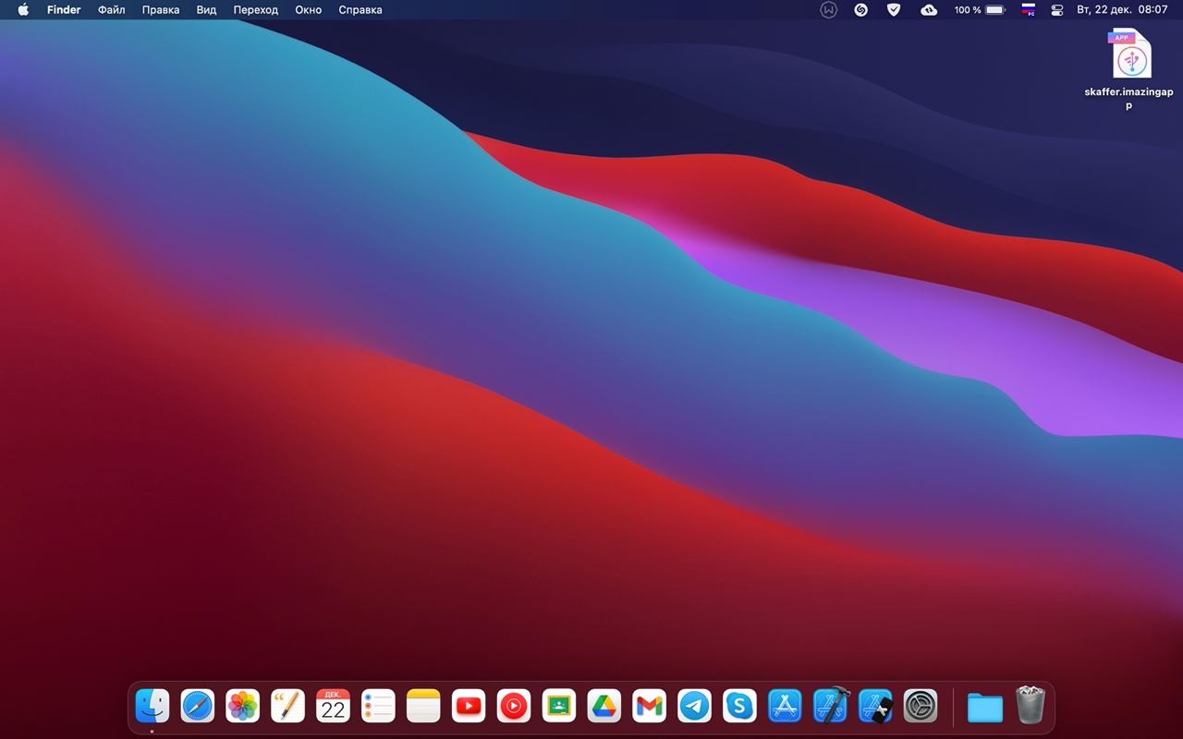Open the blue folder stack in Dock

pyautogui.click(x=985, y=708)
